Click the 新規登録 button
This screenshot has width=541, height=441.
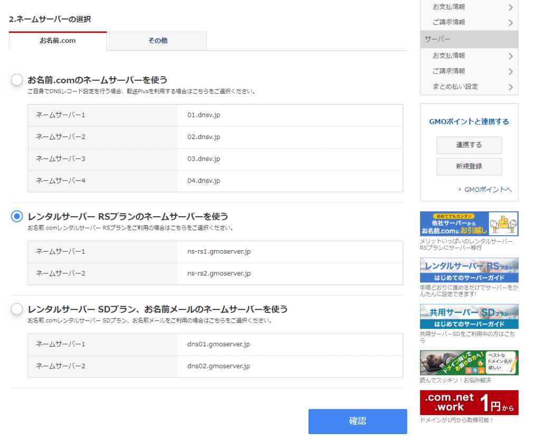tap(469, 167)
